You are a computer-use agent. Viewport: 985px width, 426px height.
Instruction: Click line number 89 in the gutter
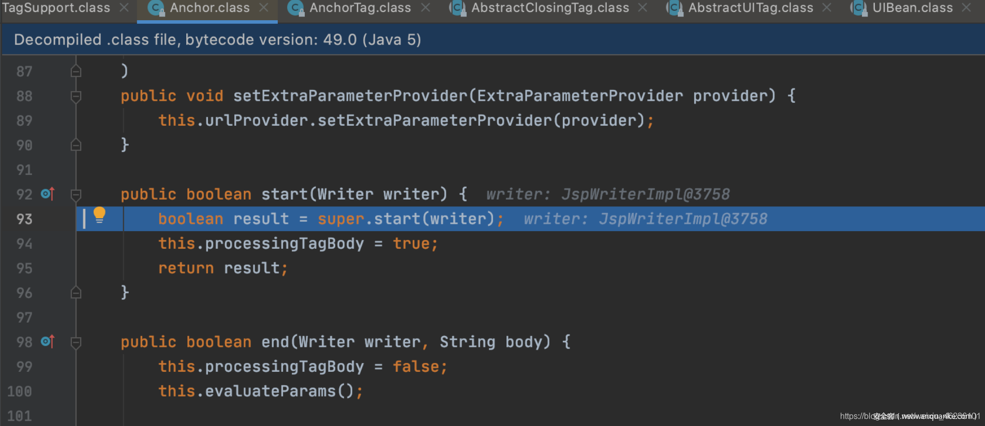click(x=24, y=120)
